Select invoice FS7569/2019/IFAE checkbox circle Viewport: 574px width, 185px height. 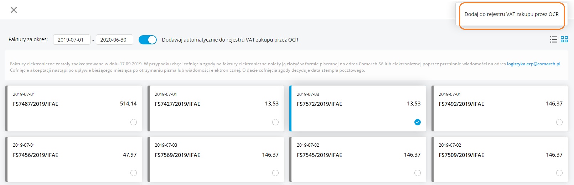(275, 173)
